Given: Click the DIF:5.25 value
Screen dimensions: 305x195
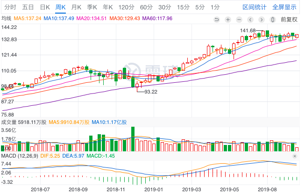Looking at the screenshot, I should [x=50, y=156].
